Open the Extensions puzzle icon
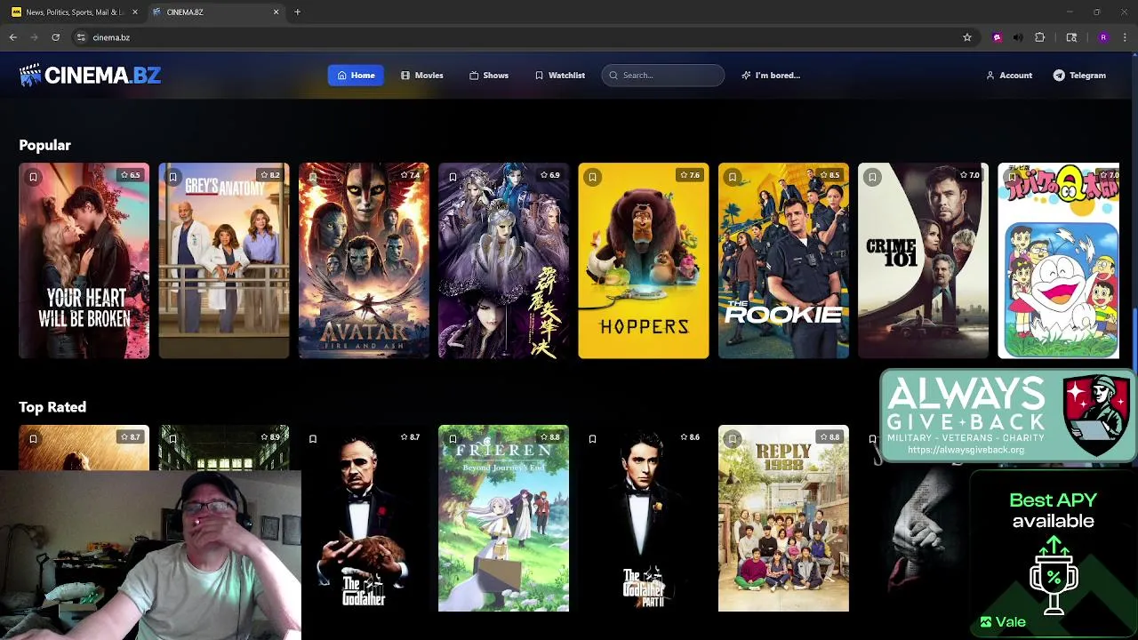Viewport: 1138px width, 640px height. point(1039,37)
